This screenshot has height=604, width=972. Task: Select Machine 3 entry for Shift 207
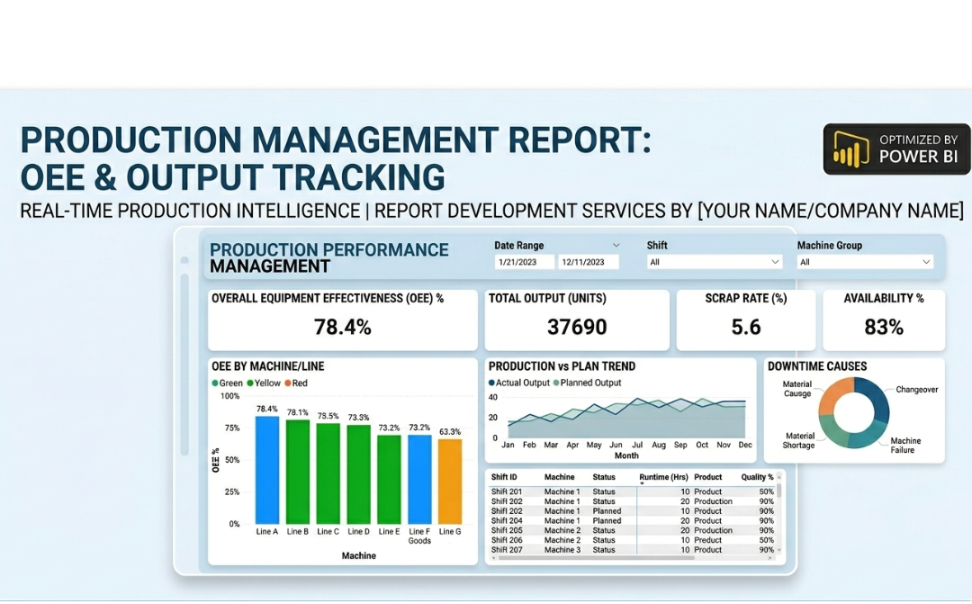point(561,549)
